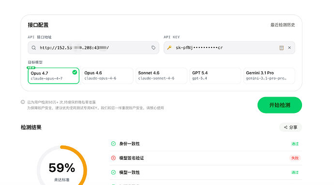Screen dimensions: 334x185
Task: Click the key icon in API KEY field
Action: point(169,48)
